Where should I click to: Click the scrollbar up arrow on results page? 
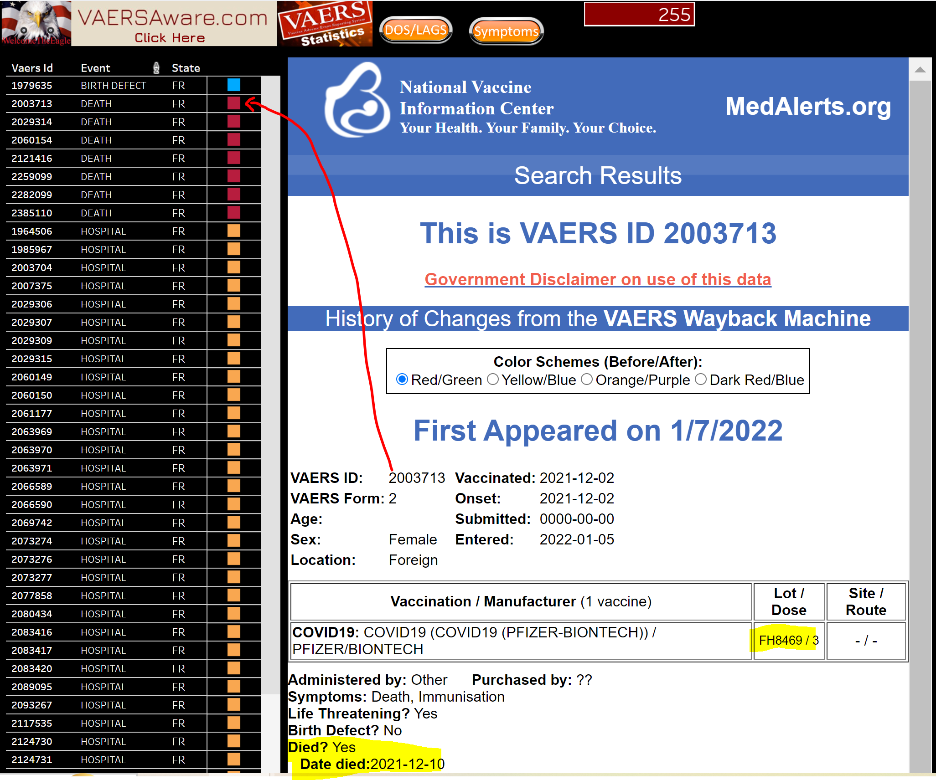(x=920, y=70)
